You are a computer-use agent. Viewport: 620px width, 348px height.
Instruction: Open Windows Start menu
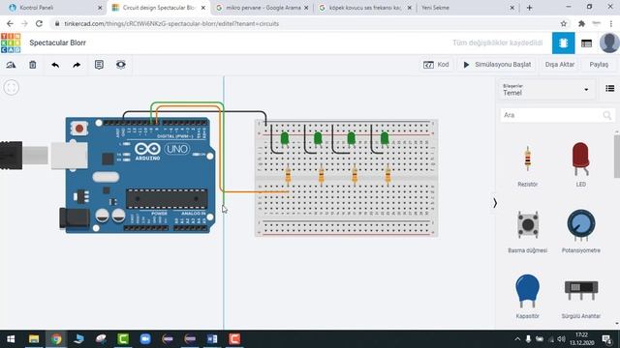click(x=11, y=339)
